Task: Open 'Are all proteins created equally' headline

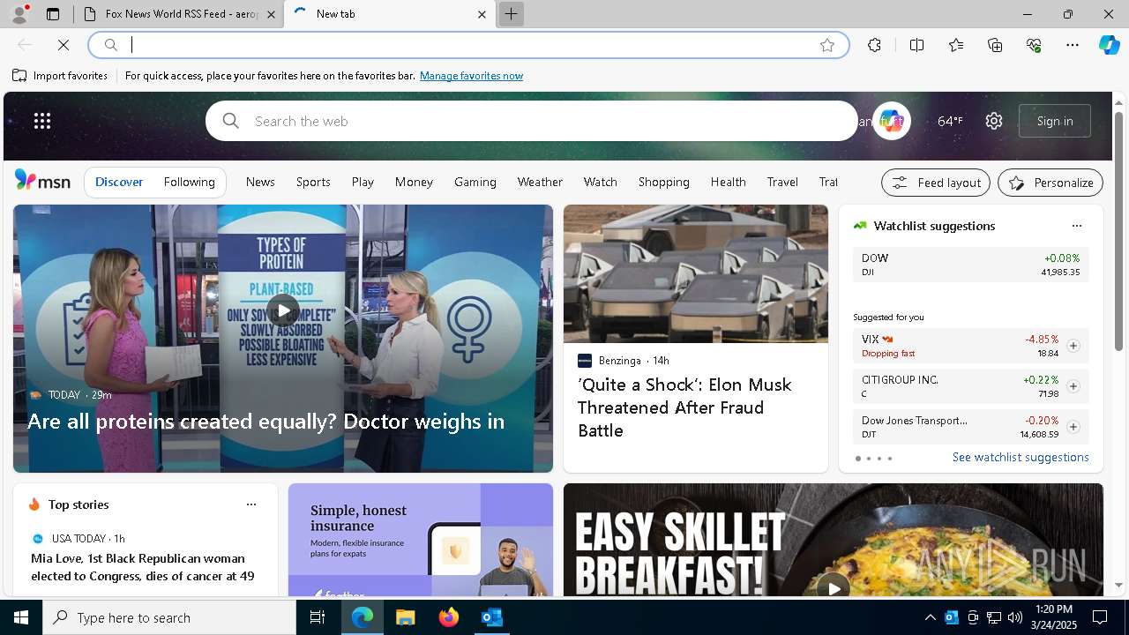Action: tap(266, 421)
